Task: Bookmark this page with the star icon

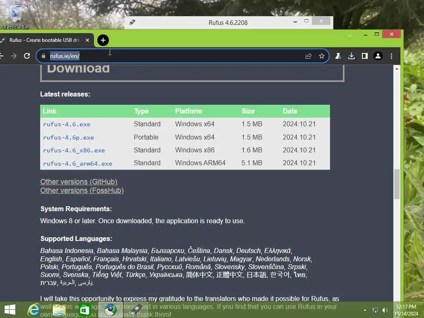Action: pyautogui.click(x=321, y=56)
